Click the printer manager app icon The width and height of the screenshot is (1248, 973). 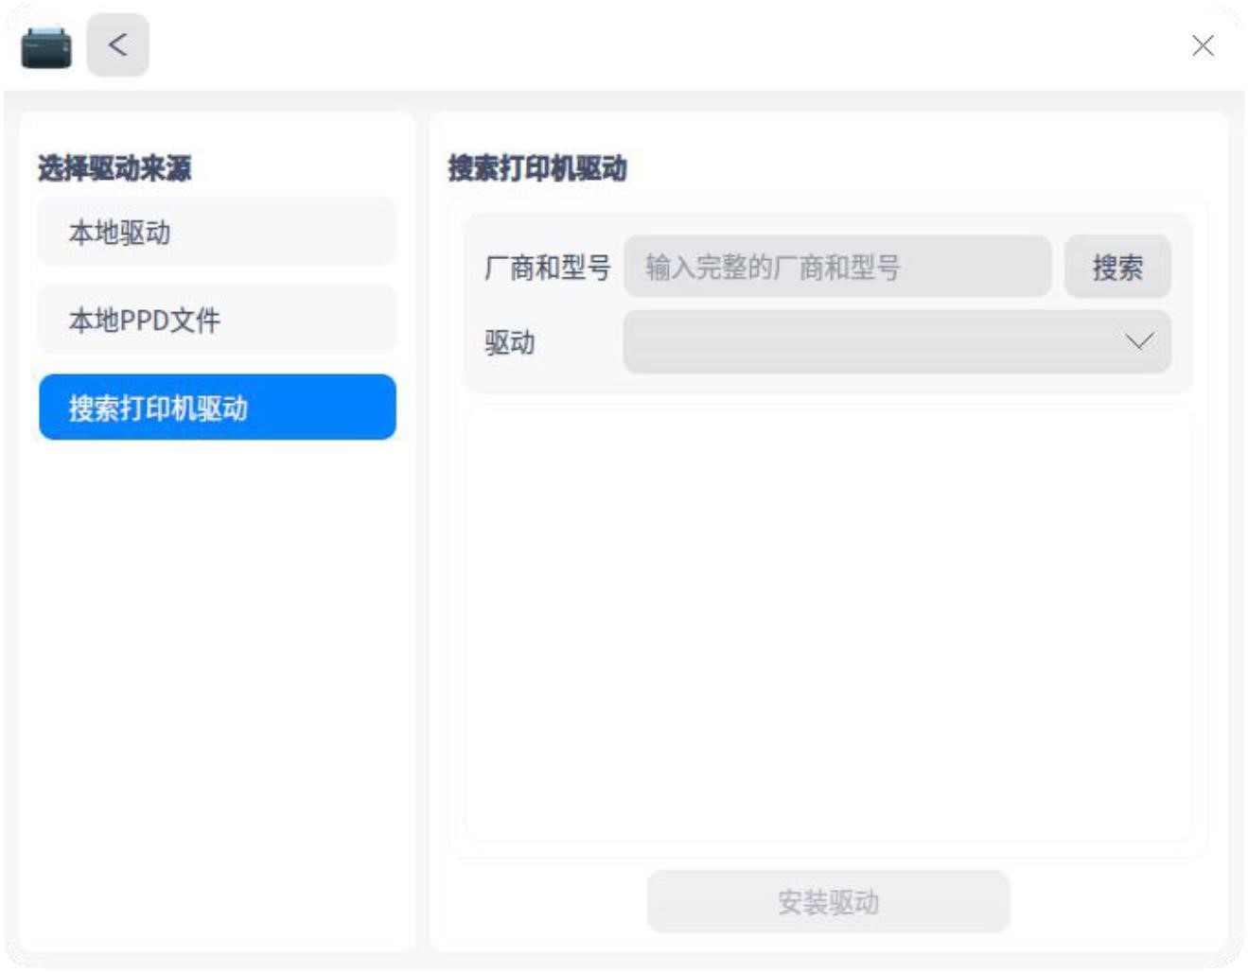46,46
